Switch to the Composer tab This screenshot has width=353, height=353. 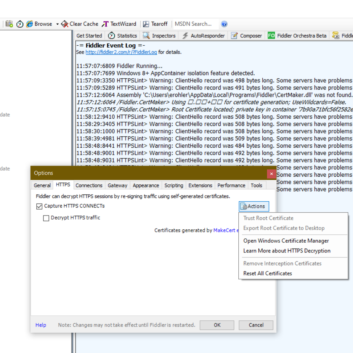(x=246, y=36)
